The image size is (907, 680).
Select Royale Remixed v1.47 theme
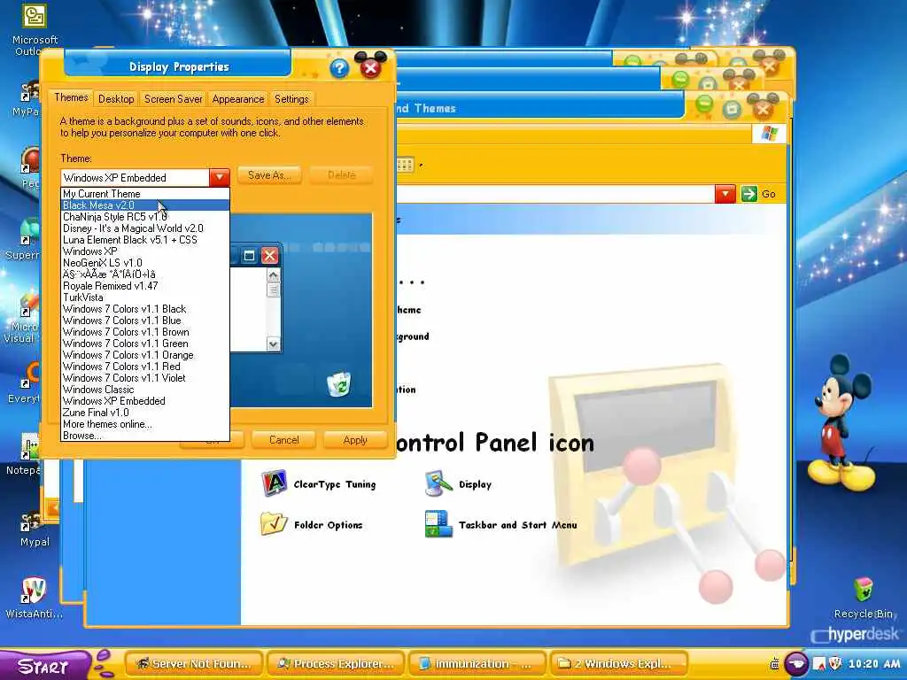(145, 286)
